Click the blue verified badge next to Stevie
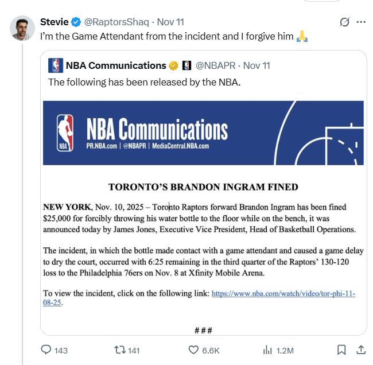This screenshot has width=373, height=365. 76,22
